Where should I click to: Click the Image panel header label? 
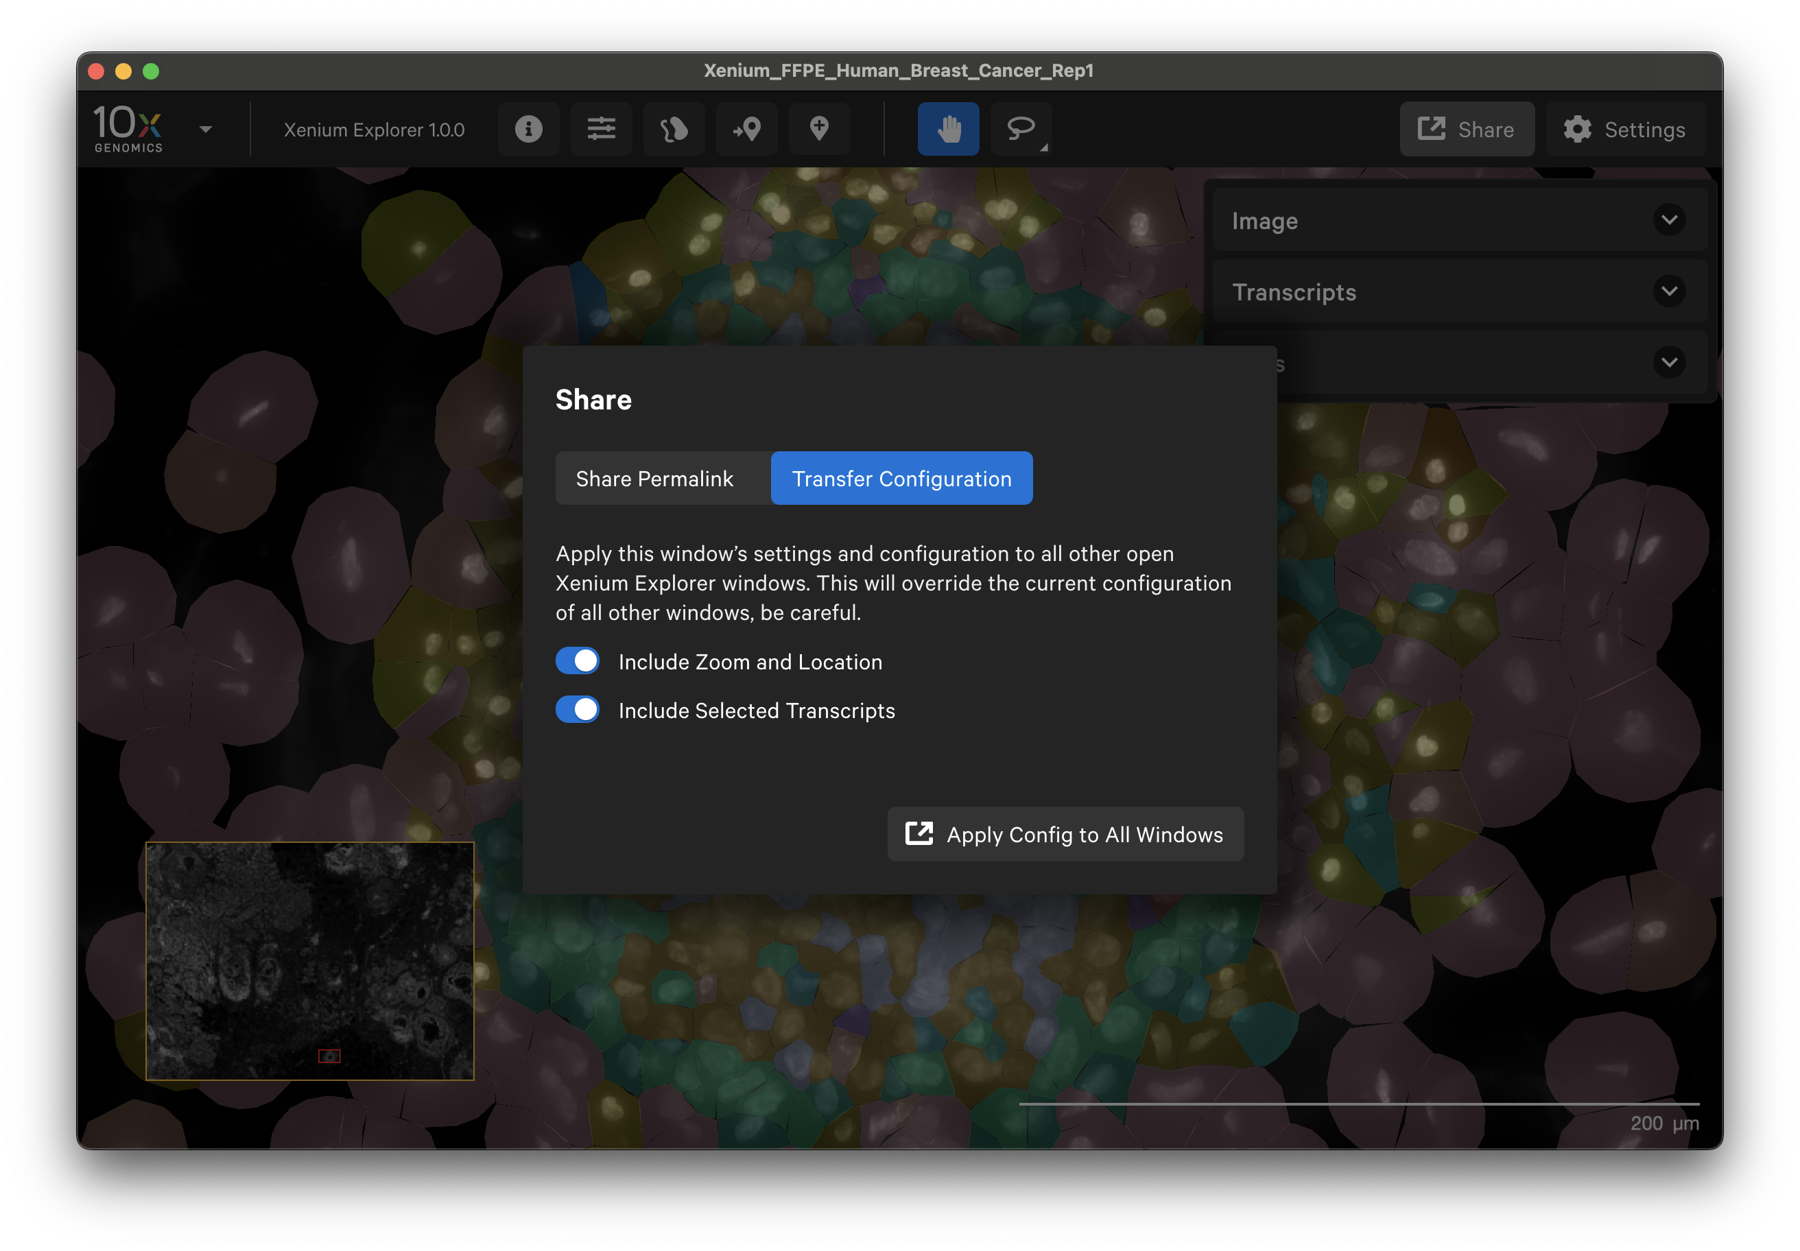click(x=1264, y=221)
